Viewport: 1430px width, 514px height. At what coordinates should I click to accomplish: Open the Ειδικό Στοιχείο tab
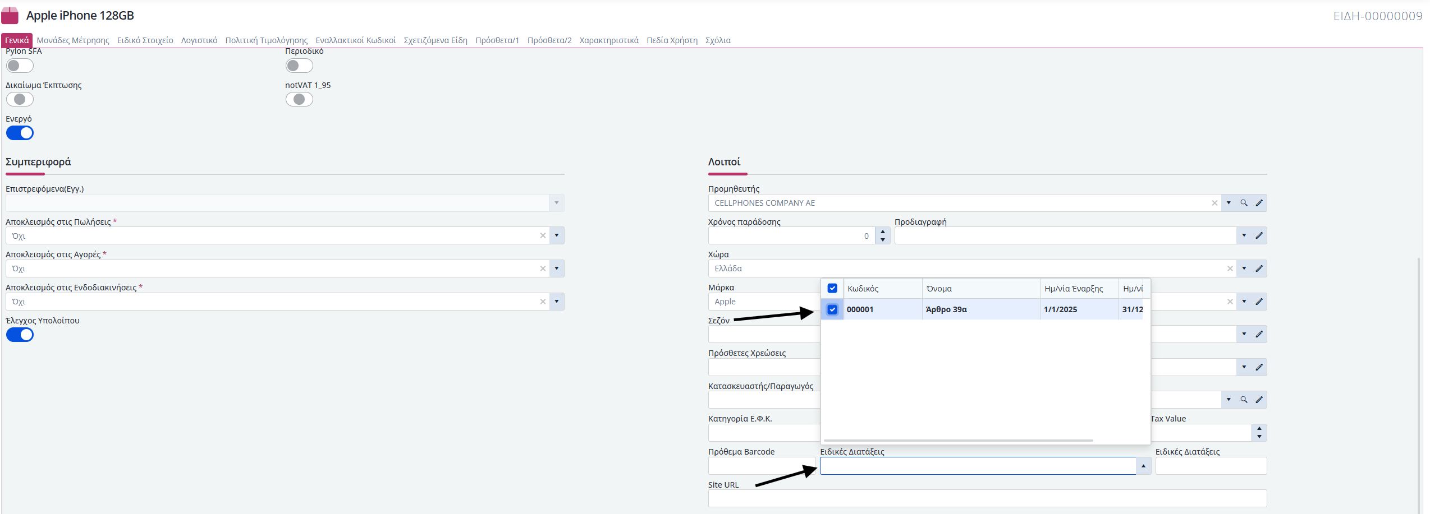coord(145,40)
